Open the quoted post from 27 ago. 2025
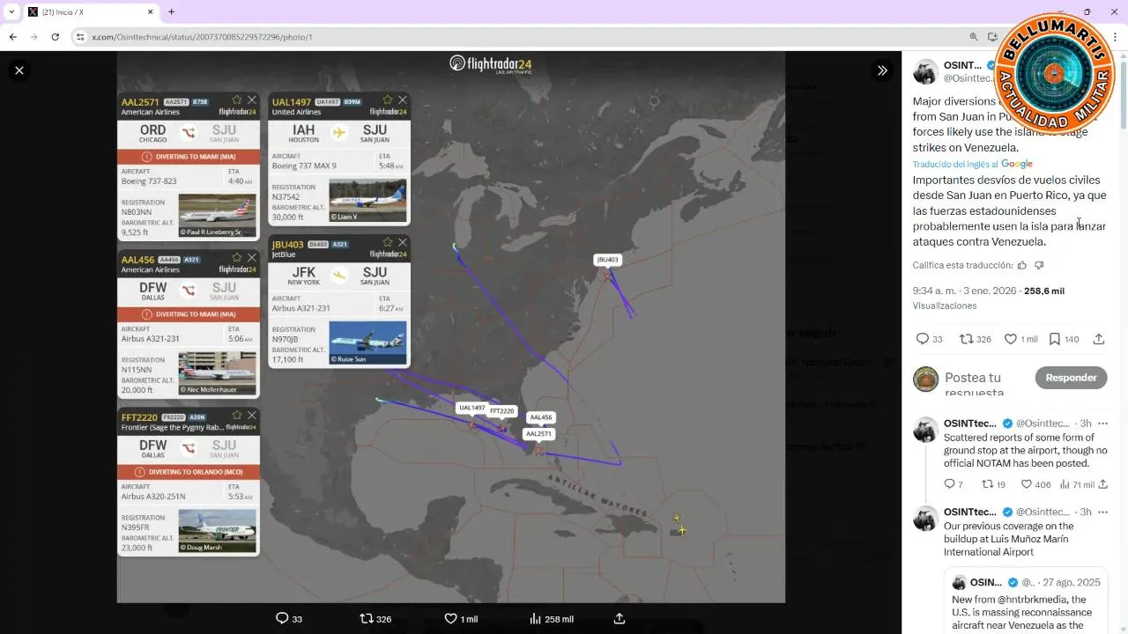1128x634 pixels. (x=1026, y=601)
